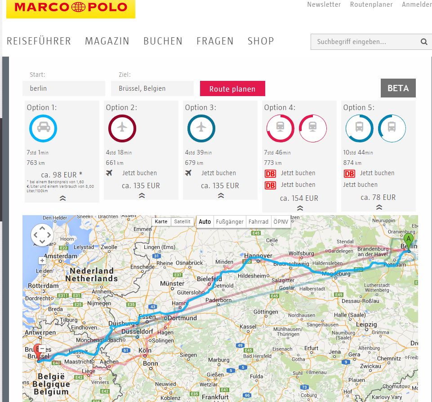Viewport: 432px width, 402px height.
Task: Click the 'Option 1:' heading
Action: tap(42, 107)
